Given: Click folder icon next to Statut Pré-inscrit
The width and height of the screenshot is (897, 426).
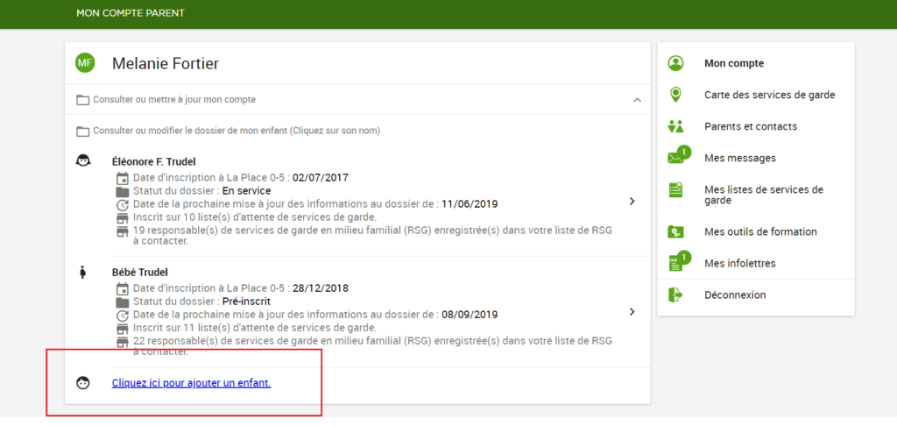Looking at the screenshot, I should point(122,302).
